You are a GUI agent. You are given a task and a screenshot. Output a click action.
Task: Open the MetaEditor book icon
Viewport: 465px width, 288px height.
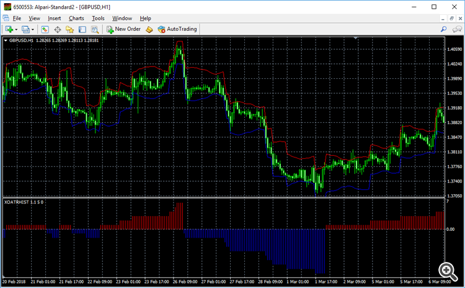coord(149,29)
